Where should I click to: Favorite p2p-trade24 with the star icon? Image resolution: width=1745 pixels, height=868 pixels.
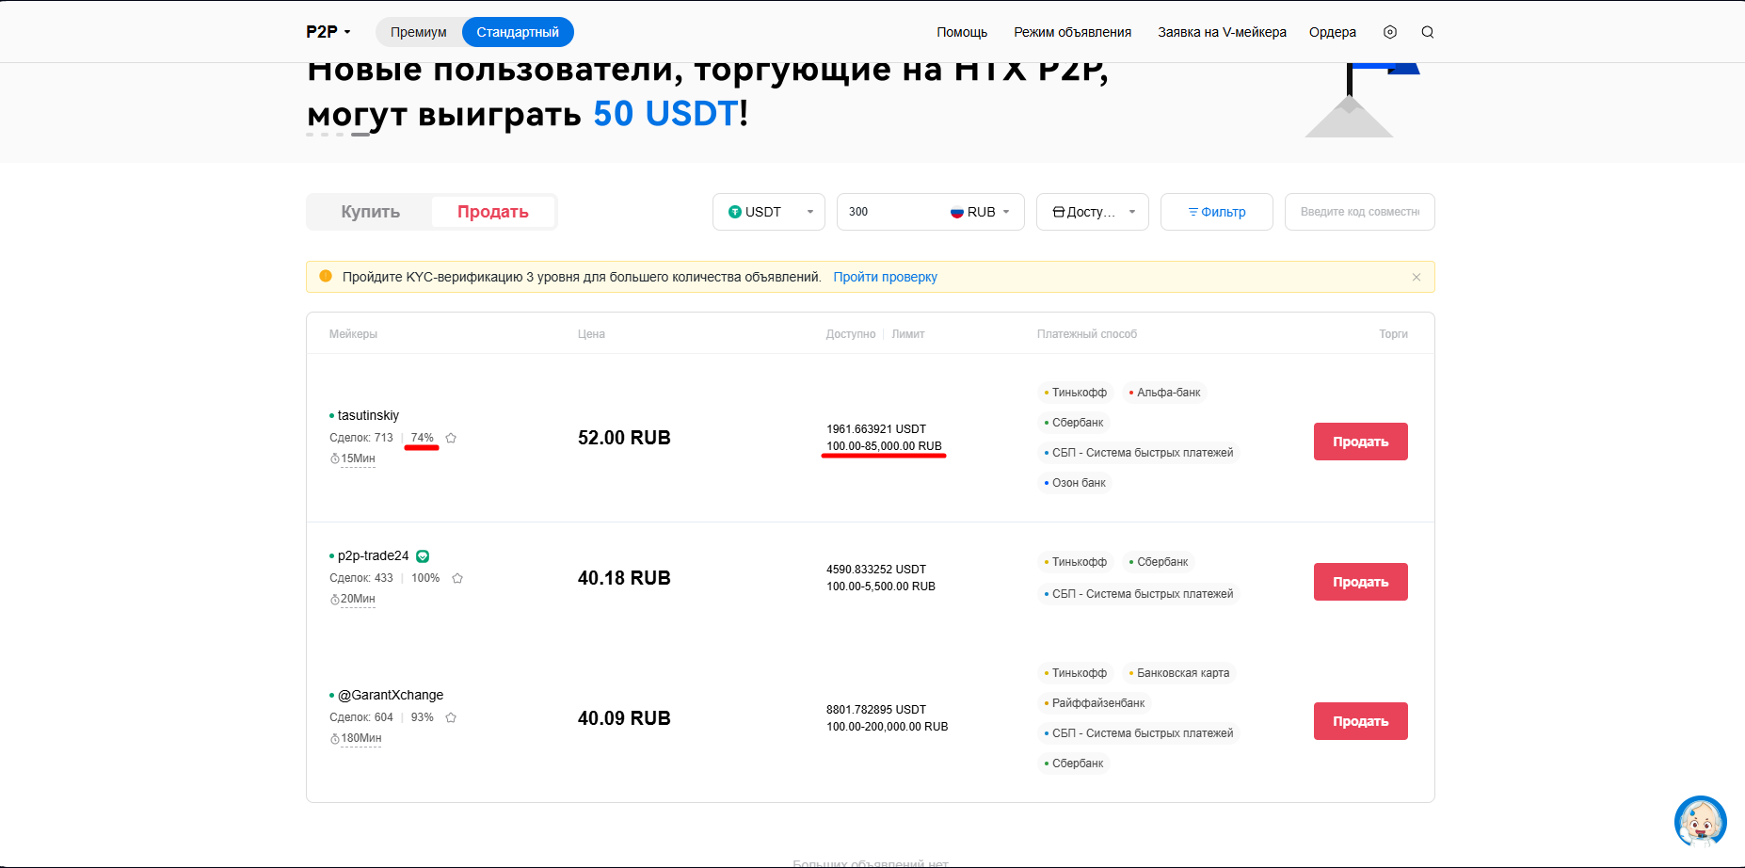point(457,578)
